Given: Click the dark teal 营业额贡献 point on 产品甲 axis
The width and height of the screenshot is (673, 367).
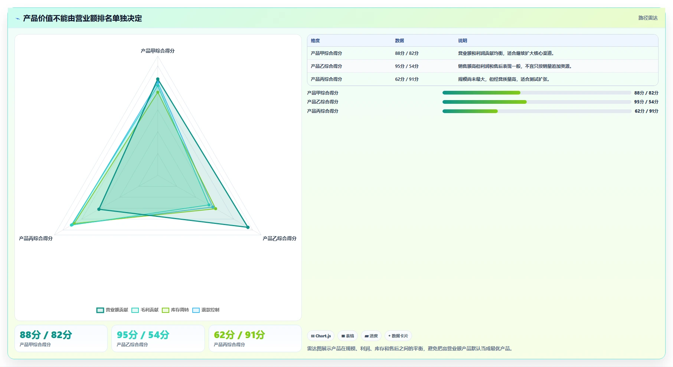Looking at the screenshot, I should point(158,79).
